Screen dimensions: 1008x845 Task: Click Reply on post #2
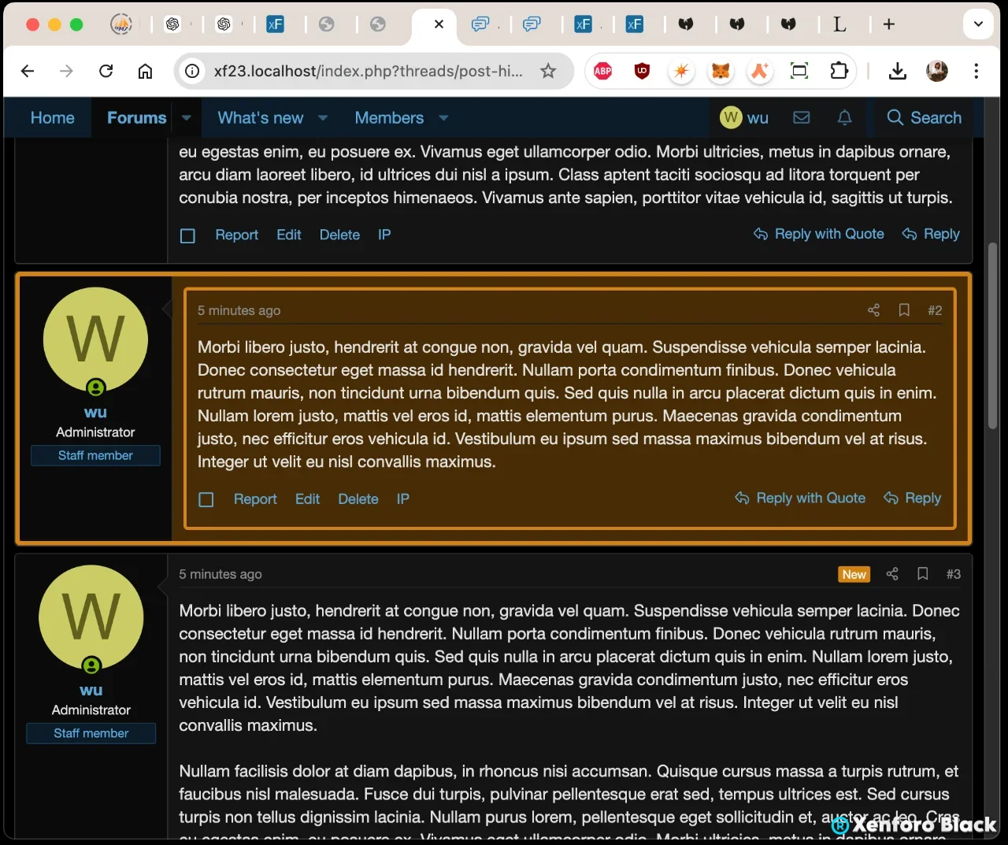click(x=913, y=498)
